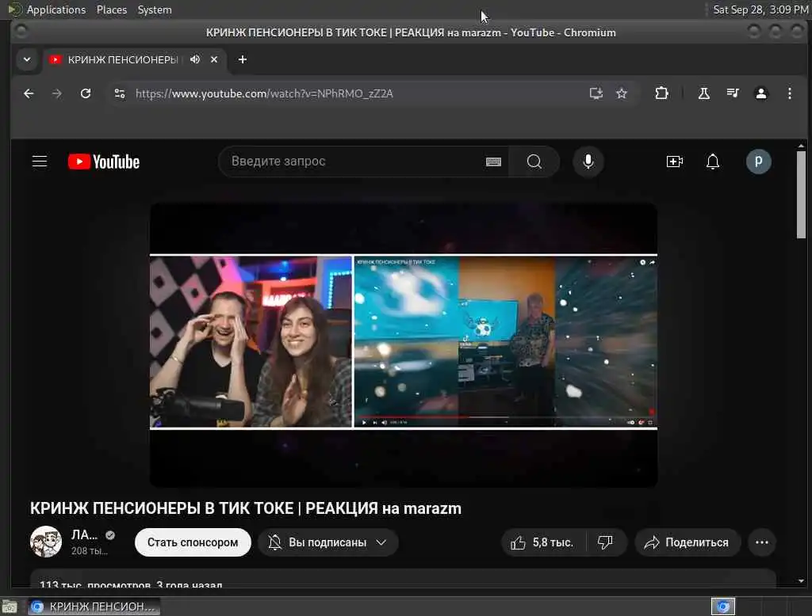Open Chromium profile icon
The height and width of the screenshot is (616, 812).
click(x=760, y=93)
